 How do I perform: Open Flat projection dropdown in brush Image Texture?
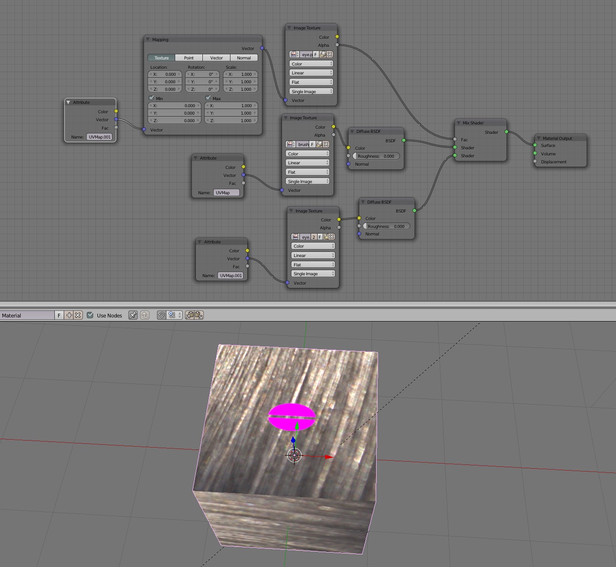(307, 172)
